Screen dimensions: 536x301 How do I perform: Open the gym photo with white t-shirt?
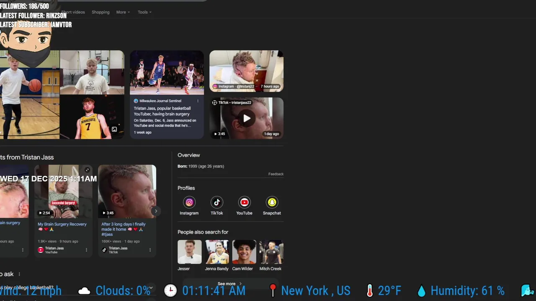click(x=92, y=72)
